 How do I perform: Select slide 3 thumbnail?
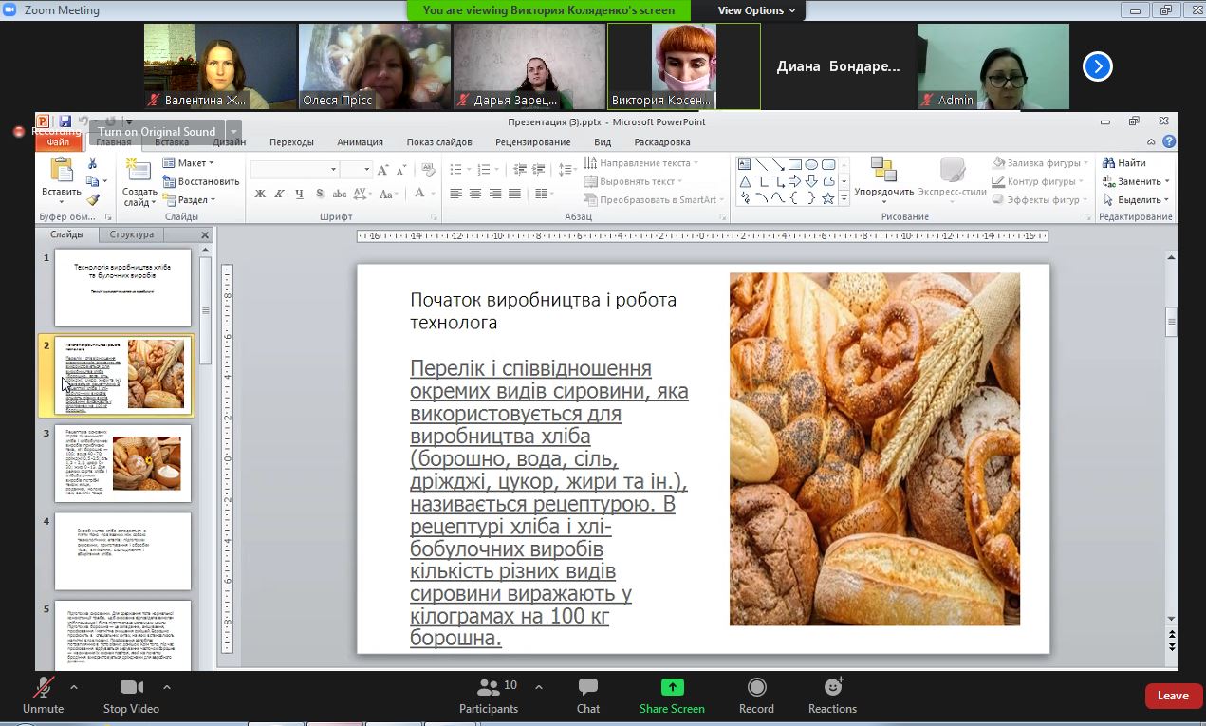122,463
